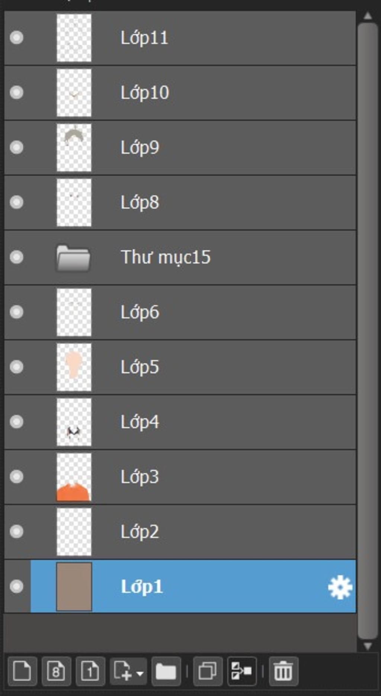The image size is (381, 696).
Task: Open Lớp1 layer settings gear
Action: [340, 587]
